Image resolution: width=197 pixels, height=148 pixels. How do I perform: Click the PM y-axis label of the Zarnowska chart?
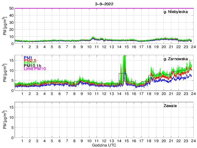click(x=5, y=73)
